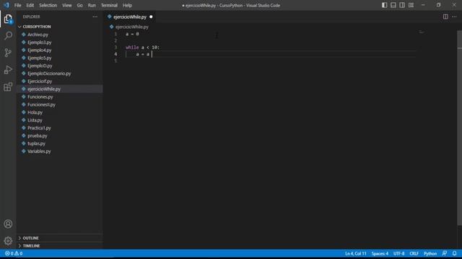Open Variables.py in the explorer
The image size is (462, 259).
coord(39,151)
